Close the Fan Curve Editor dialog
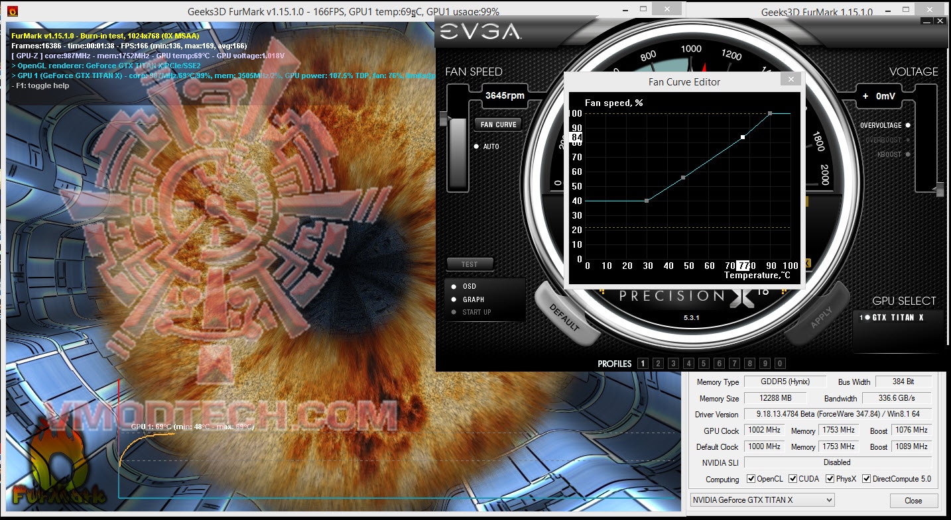 tap(790, 79)
